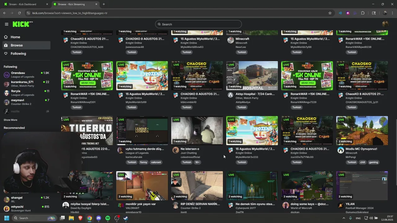The height and width of the screenshot is (223, 397).
Task: Click the karincafarukk channel avatar
Action: point(121,150)
